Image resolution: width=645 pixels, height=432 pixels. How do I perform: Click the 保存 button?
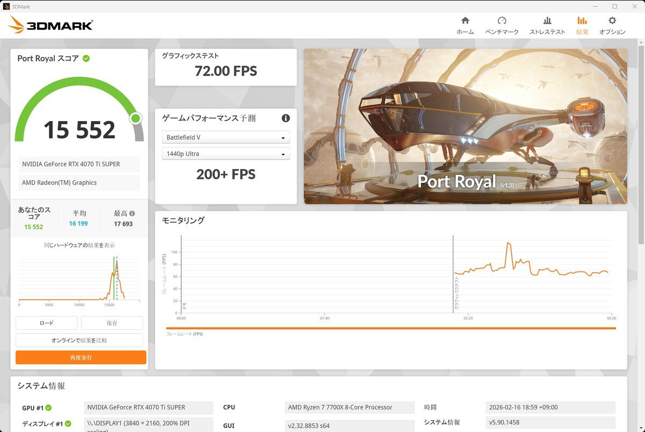click(112, 323)
